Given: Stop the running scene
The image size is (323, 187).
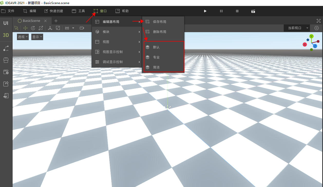Looking at the screenshot, I should (237, 11).
